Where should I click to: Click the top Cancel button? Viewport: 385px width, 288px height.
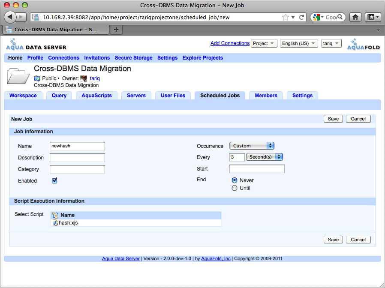[x=358, y=119]
